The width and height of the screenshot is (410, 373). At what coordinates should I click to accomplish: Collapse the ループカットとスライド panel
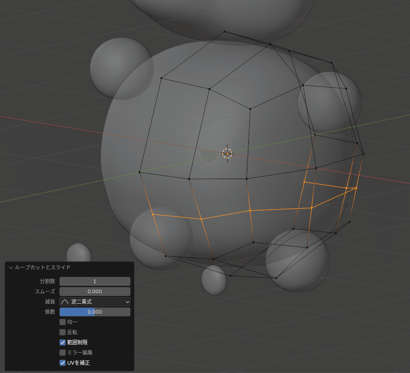(x=11, y=267)
